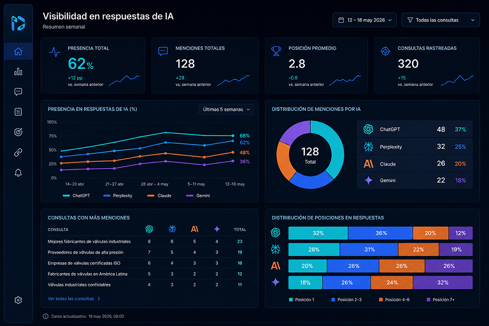Open the notifications bell icon
The height and width of the screenshot is (326, 489).
[x=18, y=173]
